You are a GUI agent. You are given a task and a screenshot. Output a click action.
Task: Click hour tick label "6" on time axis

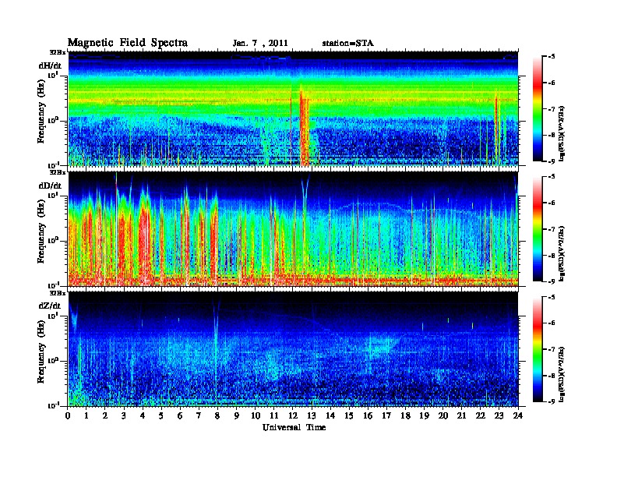pos(180,415)
